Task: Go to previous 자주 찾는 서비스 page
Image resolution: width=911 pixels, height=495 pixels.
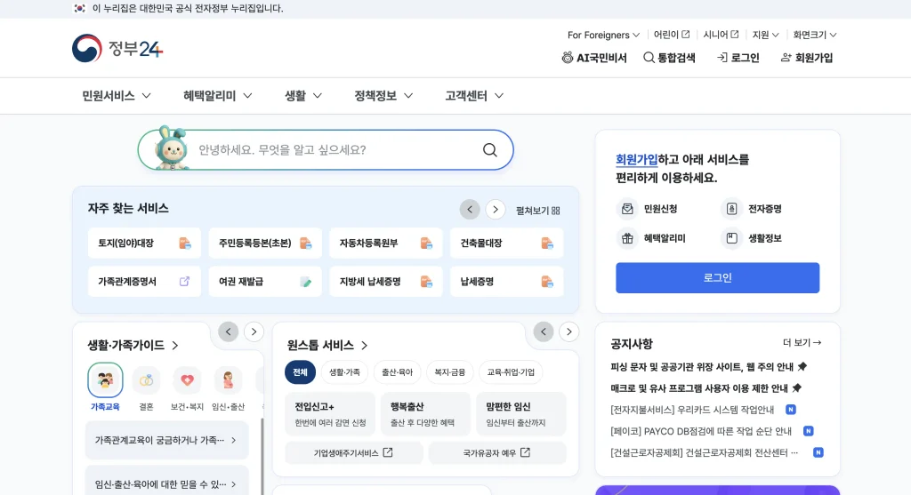Action: tap(470, 210)
